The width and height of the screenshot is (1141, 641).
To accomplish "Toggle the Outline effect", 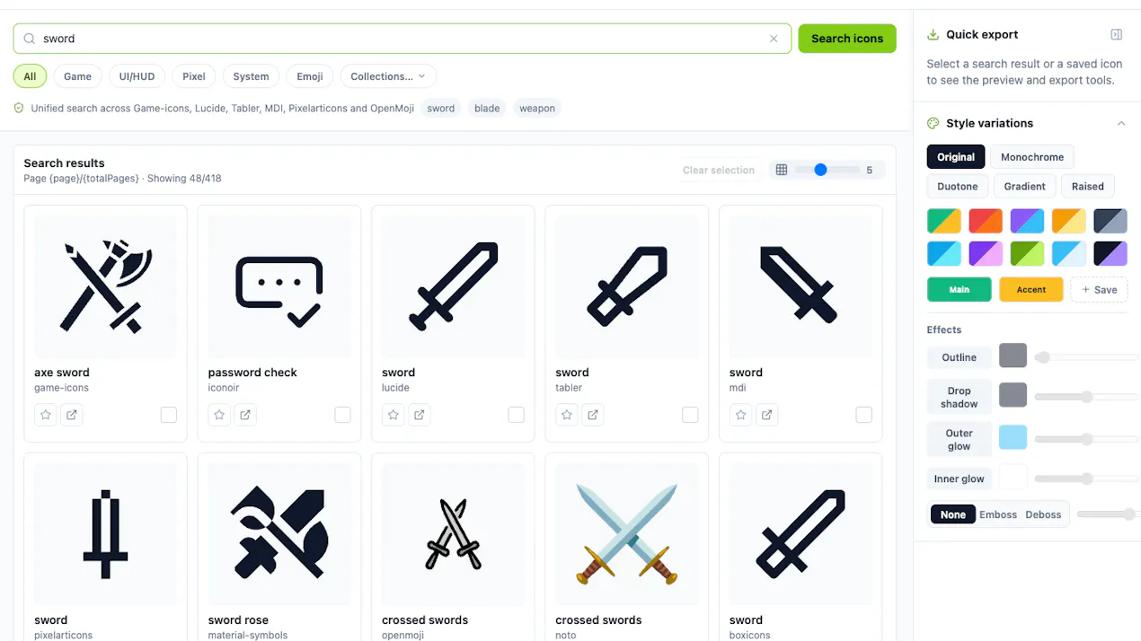I will pyautogui.click(x=960, y=357).
